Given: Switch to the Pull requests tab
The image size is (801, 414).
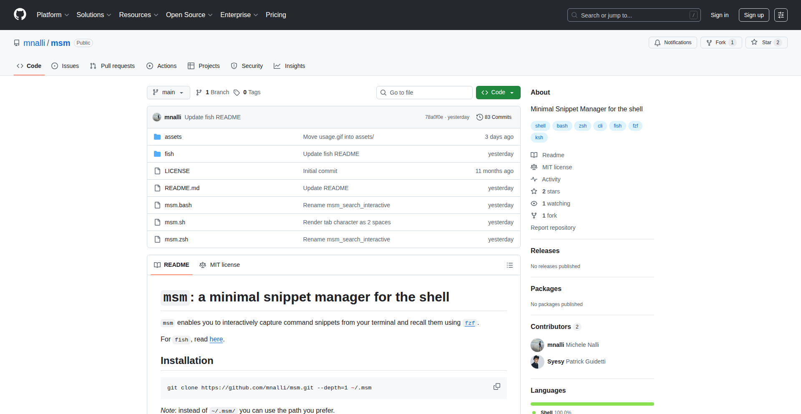Looking at the screenshot, I should 112,66.
